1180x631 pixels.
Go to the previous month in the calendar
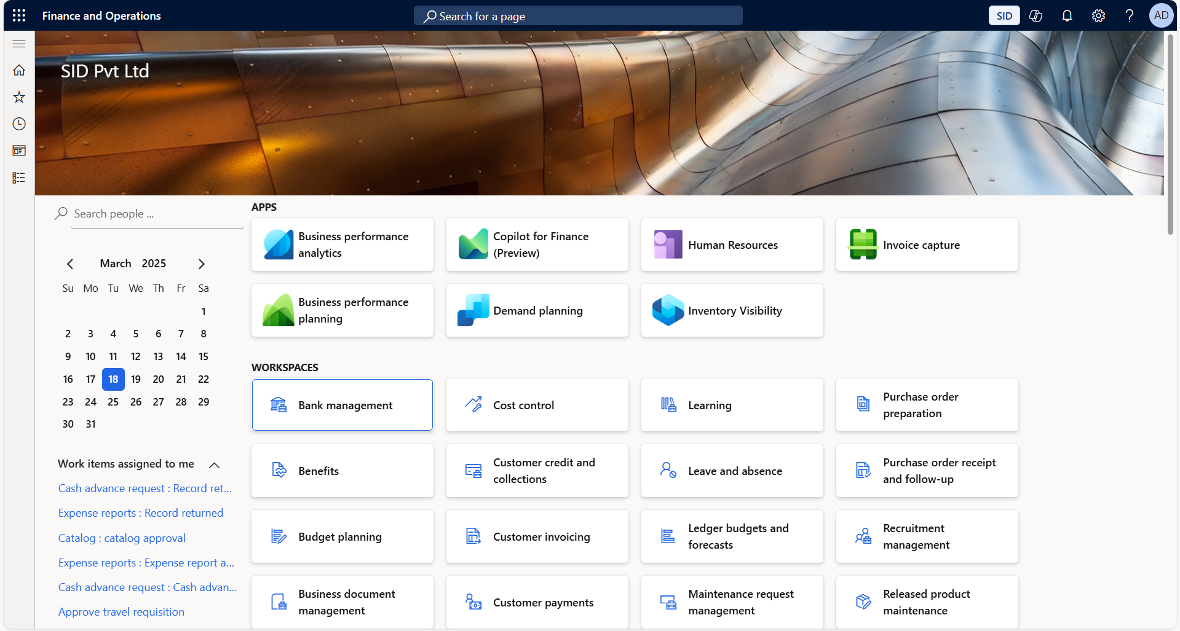tap(70, 264)
